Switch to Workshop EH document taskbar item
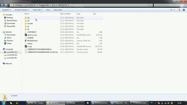The width and height of the screenshot is (187, 105). (x=101, y=103)
